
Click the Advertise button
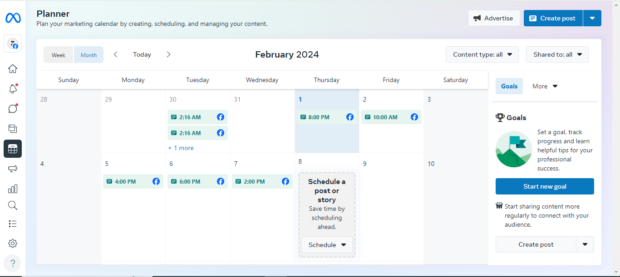[x=493, y=18]
